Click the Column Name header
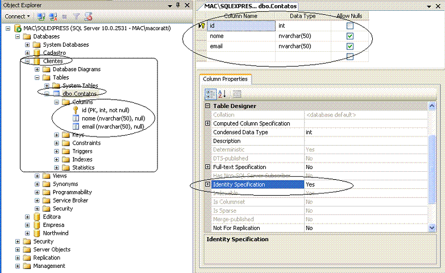Viewport: 445px width, 273px height. pyautogui.click(x=240, y=16)
